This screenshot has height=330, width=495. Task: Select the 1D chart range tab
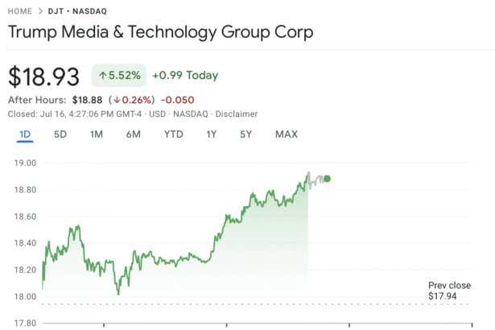click(24, 134)
